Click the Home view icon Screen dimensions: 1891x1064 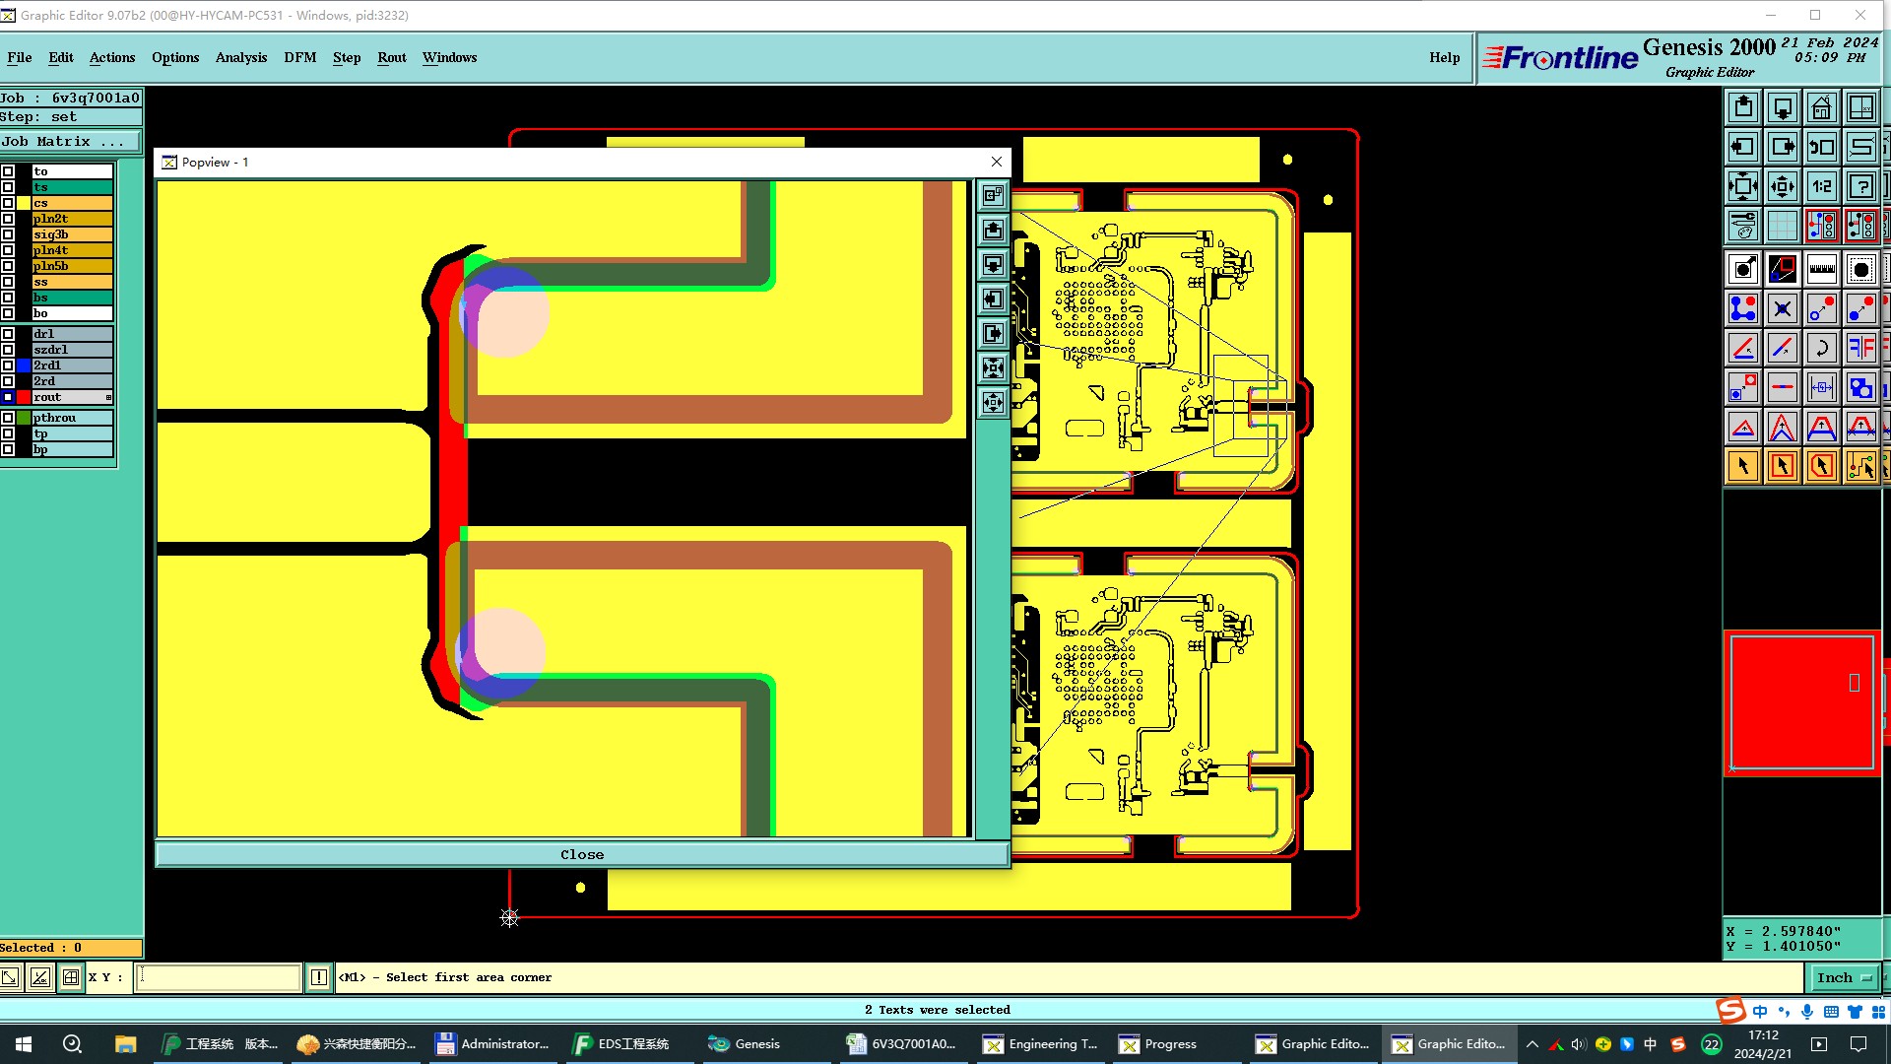pyautogui.click(x=1821, y=107)
